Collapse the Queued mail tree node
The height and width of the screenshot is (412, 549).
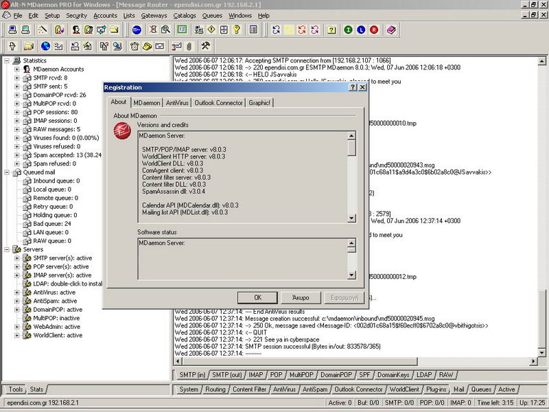click(7, 172)
